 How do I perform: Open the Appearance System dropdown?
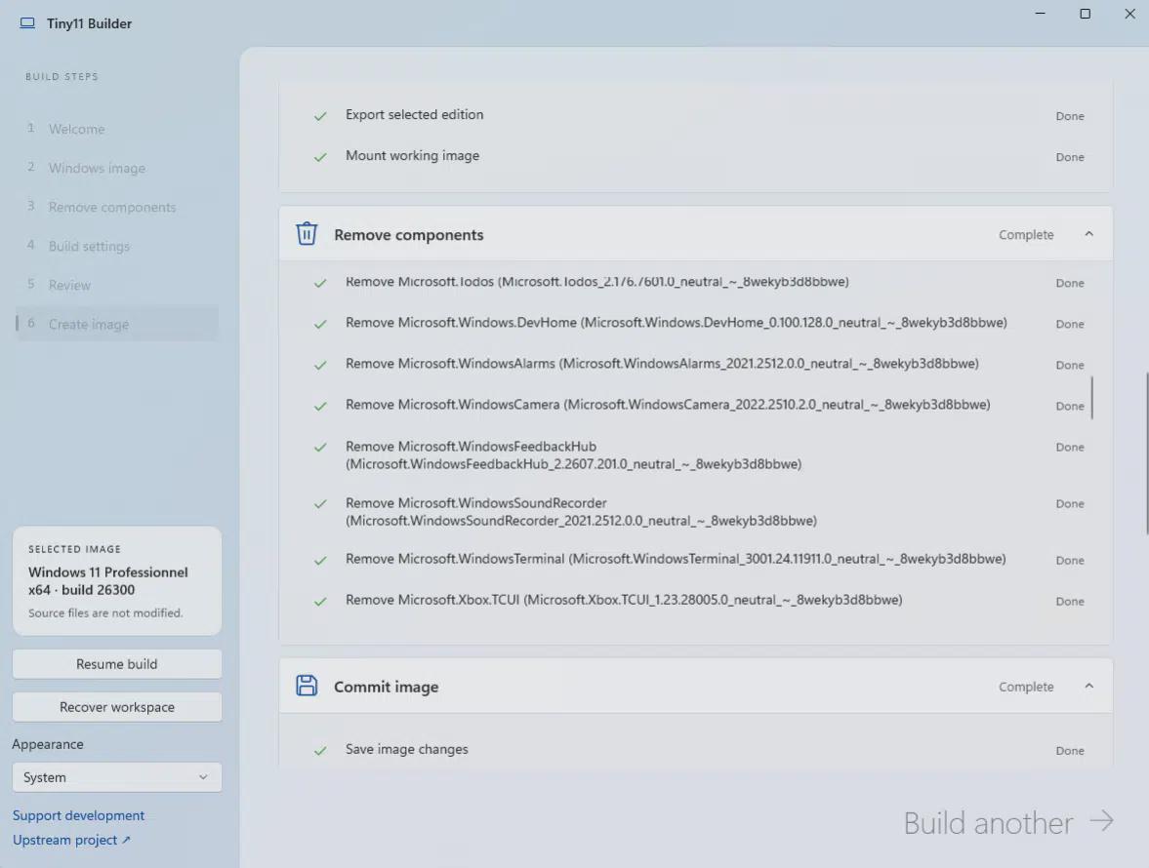pos(116,777)
